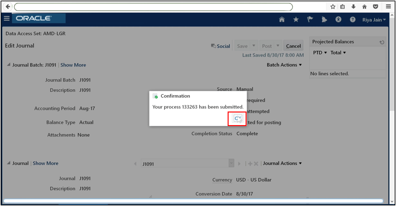The width and height of the screenshot is (396, 206).
Task: Click the watchlist flag icon
Action: click(x=310, y=19)
